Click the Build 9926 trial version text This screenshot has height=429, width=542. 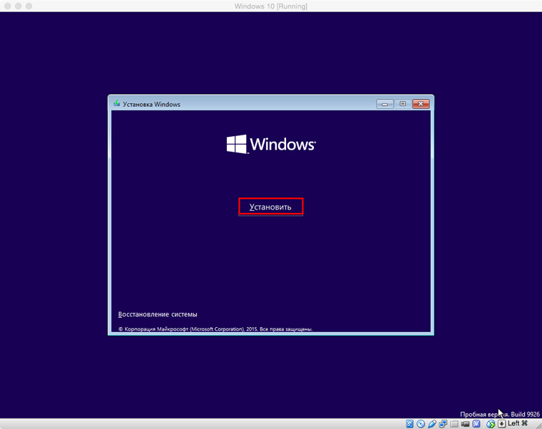pos(500,414)
